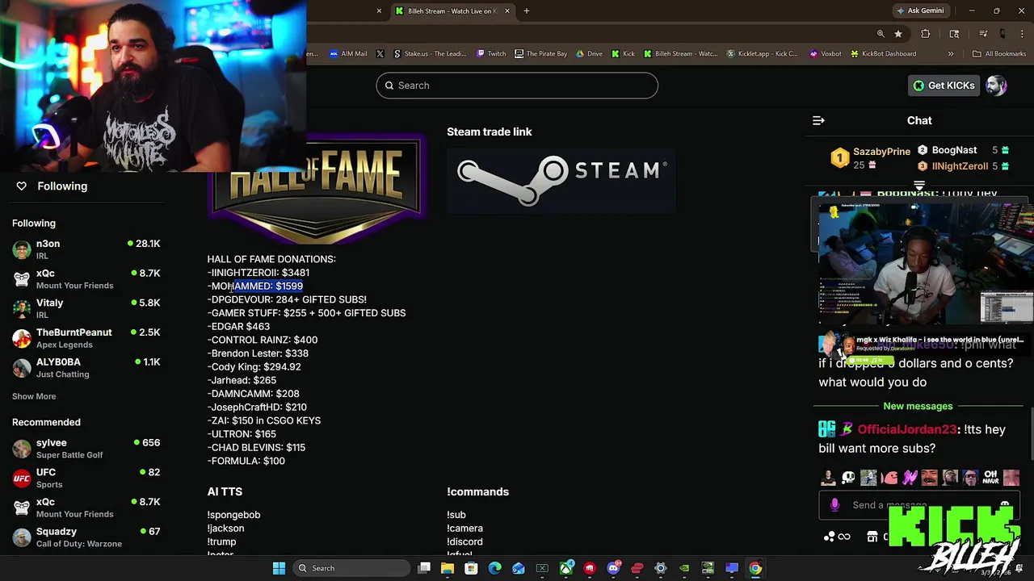Open Microsoft Edge from taskbar

click(x=494, y=568)
